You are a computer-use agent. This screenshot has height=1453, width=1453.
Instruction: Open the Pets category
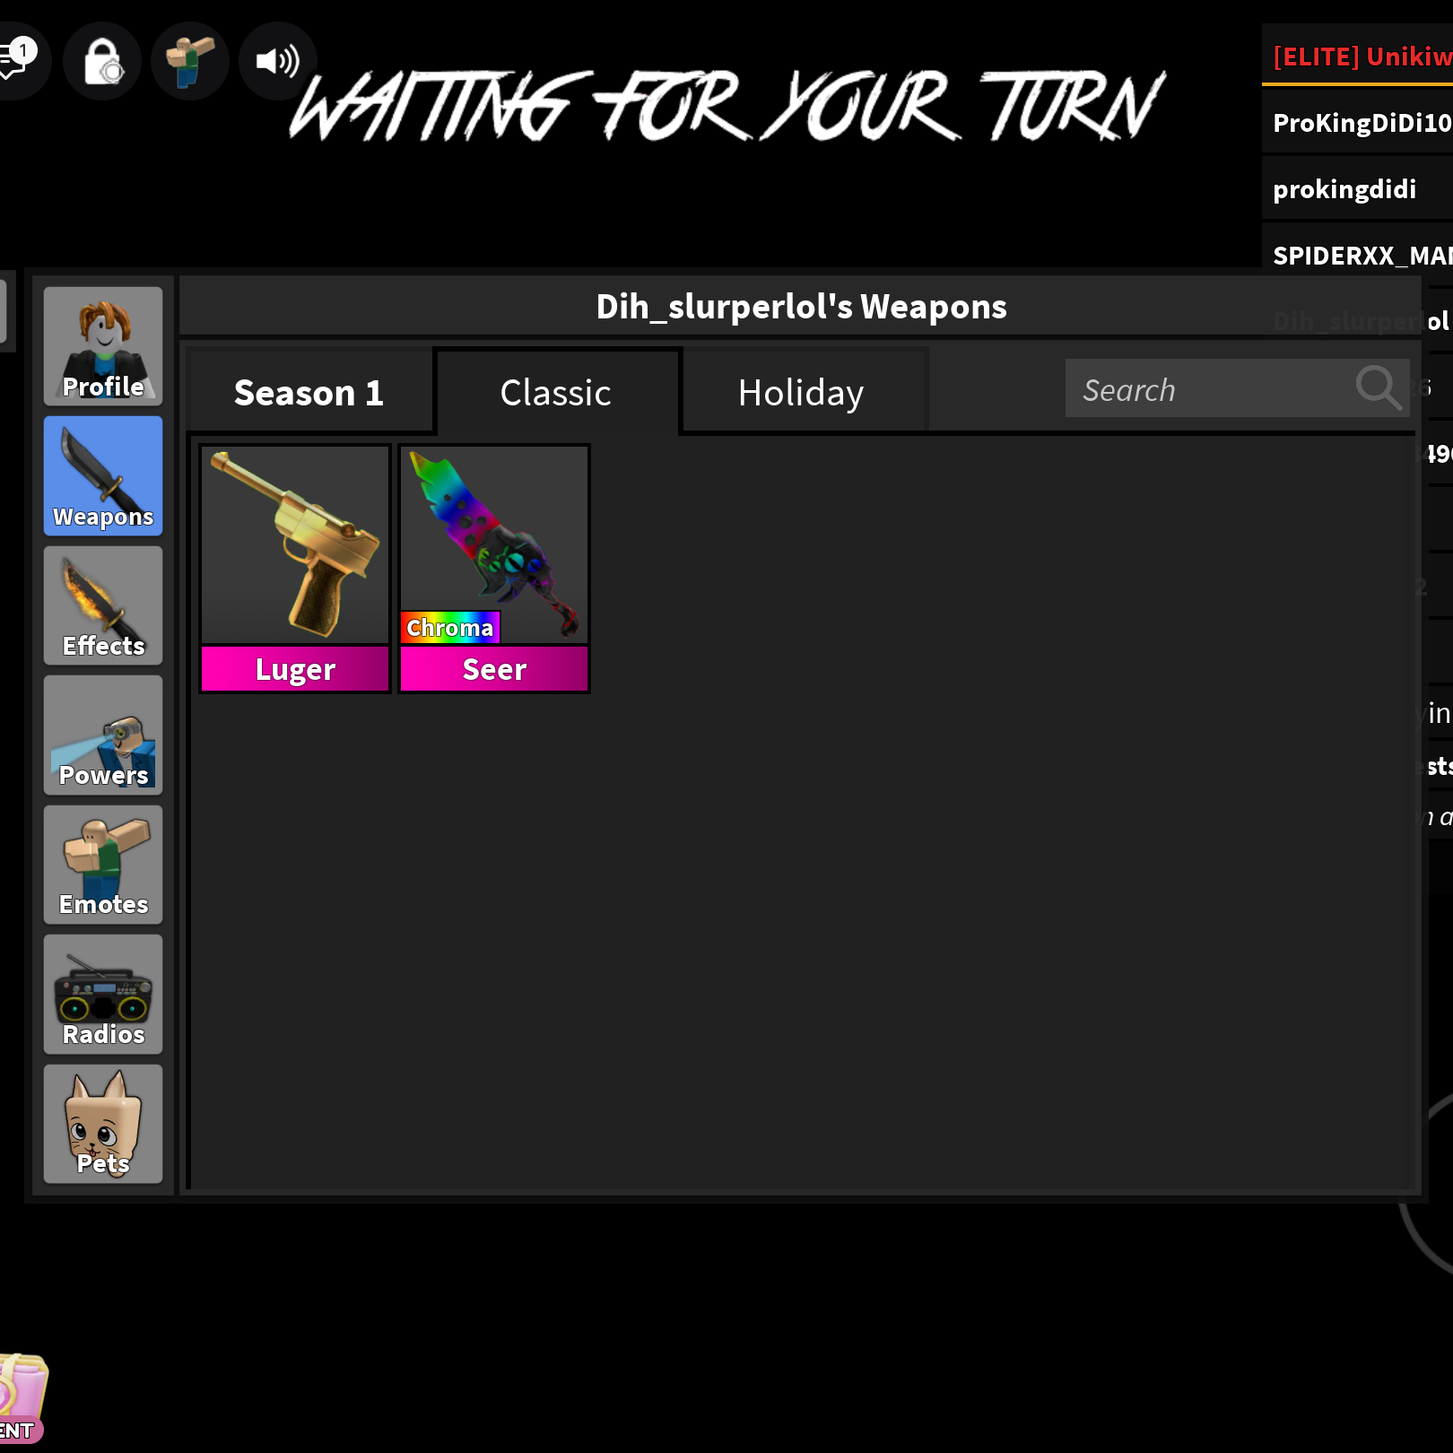[103, 1124]
